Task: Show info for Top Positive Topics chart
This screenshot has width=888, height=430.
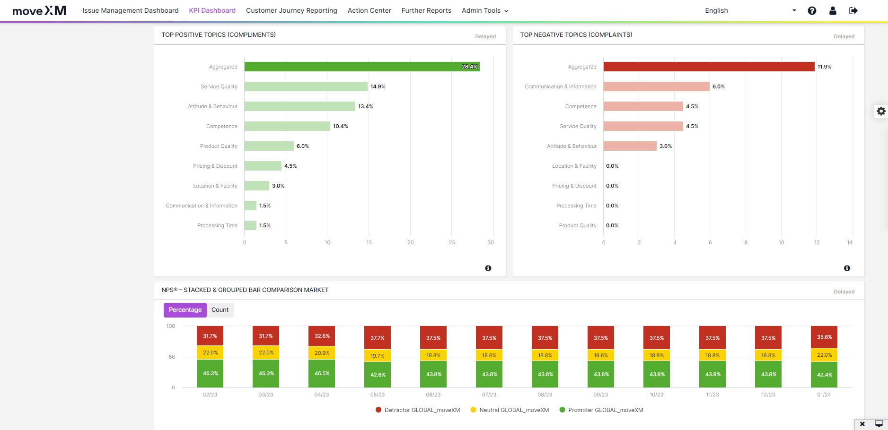Action: tap(488, 268)
